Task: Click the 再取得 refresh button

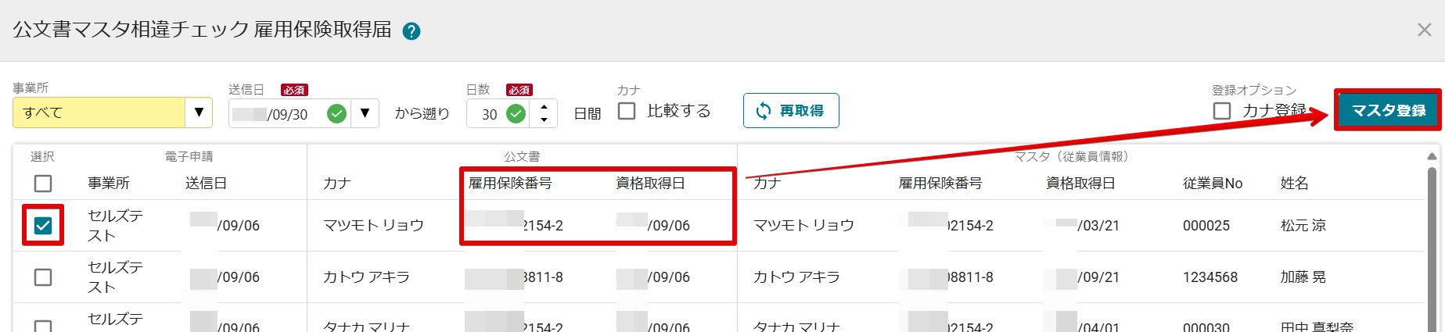Action: (x=791, y=111)
